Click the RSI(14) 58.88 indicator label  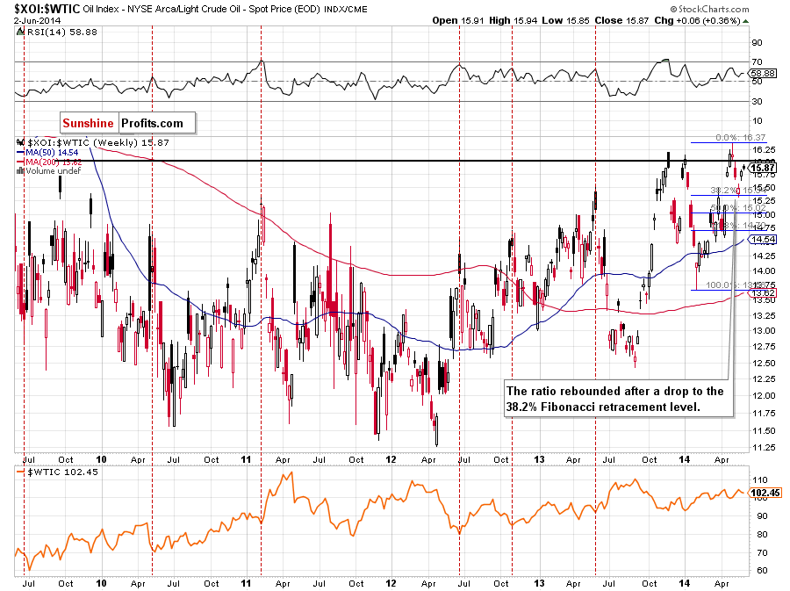61,32
